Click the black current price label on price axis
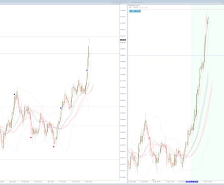Viewport: 224px width, 185px height. coord(123,40)
